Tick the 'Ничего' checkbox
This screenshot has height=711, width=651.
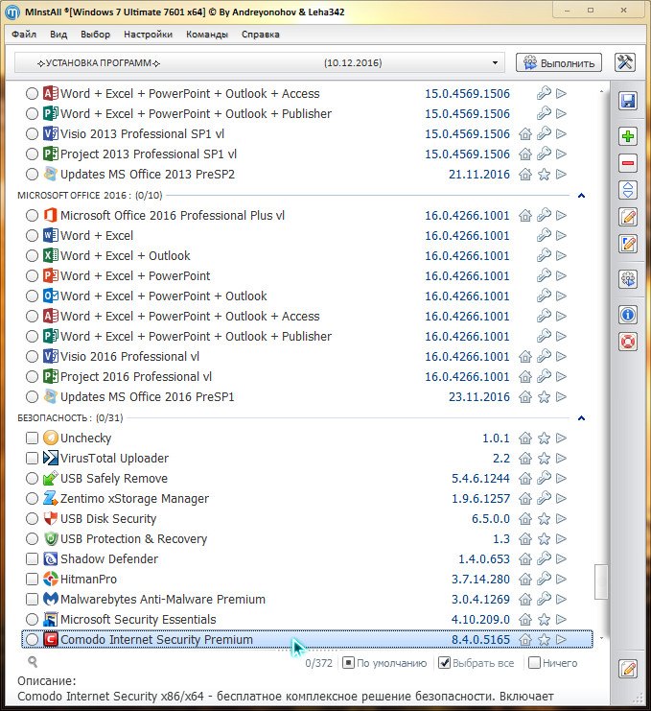pyautogui.click(x=535, y=663)
